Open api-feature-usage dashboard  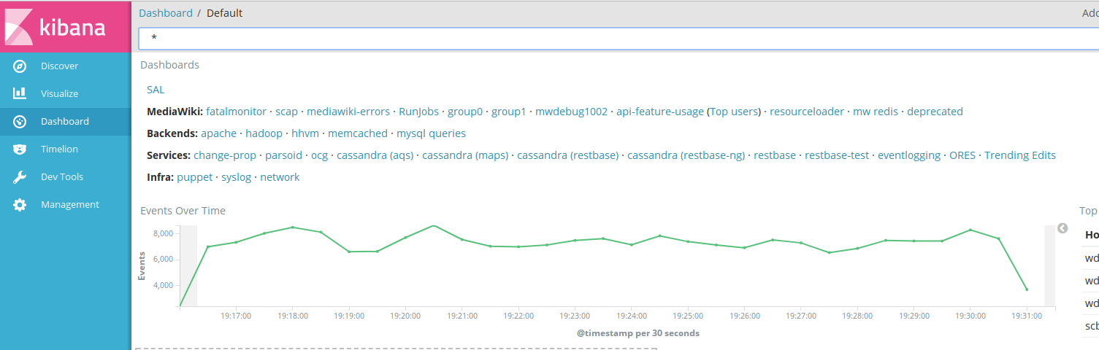660,112
